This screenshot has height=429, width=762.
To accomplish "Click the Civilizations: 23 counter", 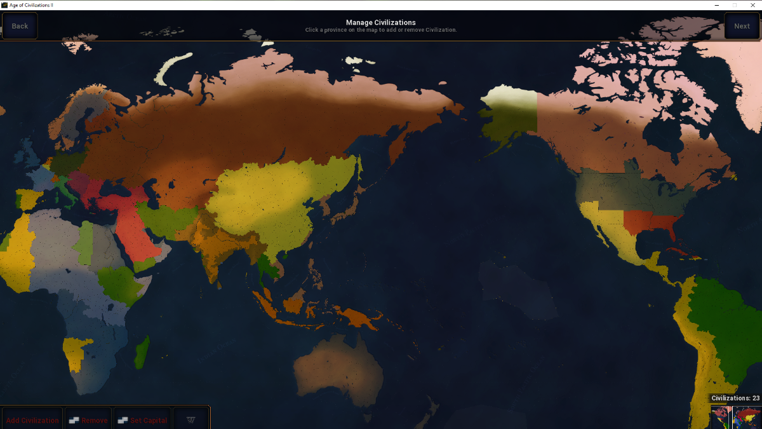I will (x=735, y=398).
